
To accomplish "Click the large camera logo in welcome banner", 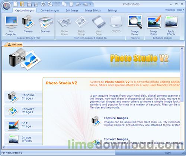I will [x=25, y=59].
